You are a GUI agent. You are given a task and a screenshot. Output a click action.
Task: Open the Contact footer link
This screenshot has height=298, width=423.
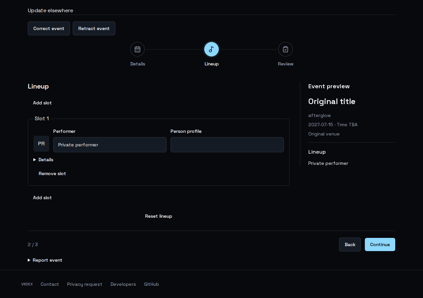coord(50,284)
